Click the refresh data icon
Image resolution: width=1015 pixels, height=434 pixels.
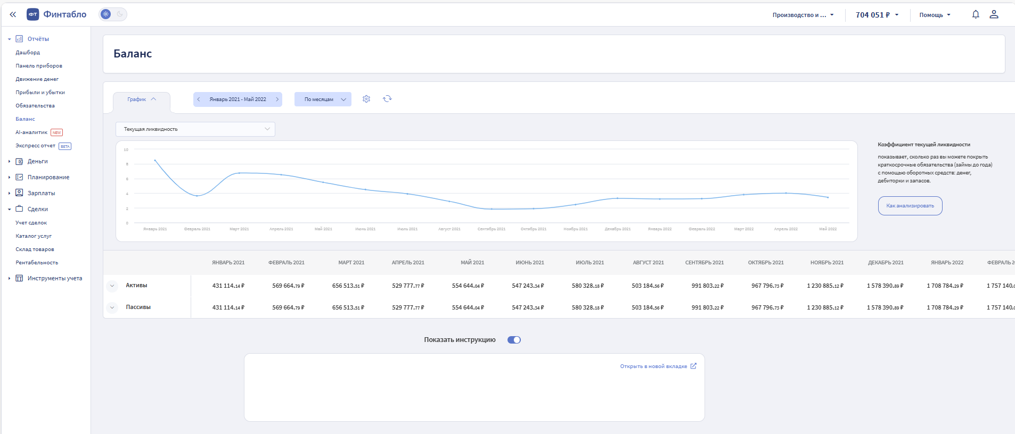[x=387, y=99]
